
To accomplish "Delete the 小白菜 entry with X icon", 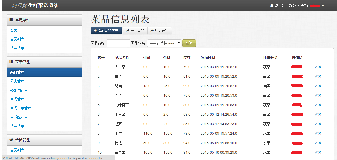I will 320,114.
